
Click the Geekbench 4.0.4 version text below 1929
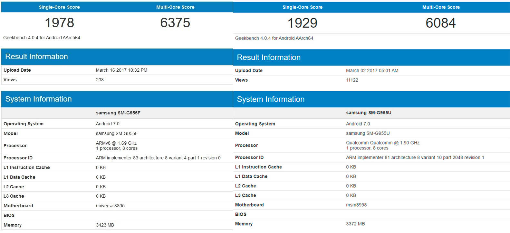(x=274, y=38)
